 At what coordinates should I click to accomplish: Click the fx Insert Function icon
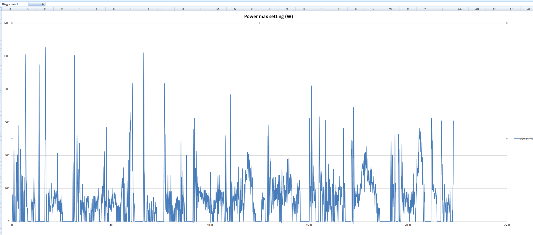click(43, 4)
